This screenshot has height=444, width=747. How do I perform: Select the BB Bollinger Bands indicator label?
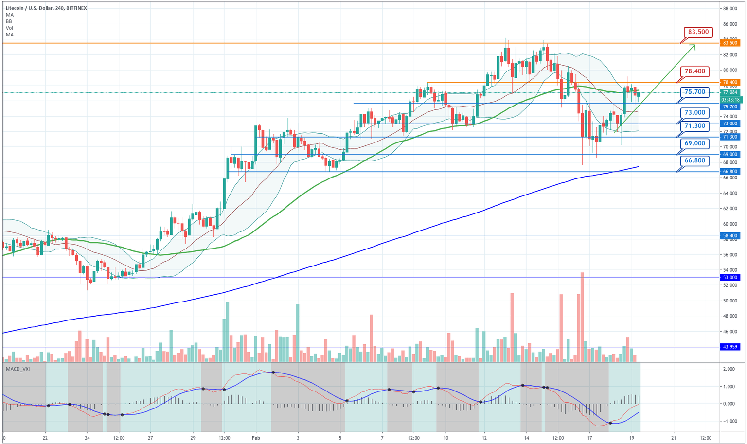(x=9, y=21)
